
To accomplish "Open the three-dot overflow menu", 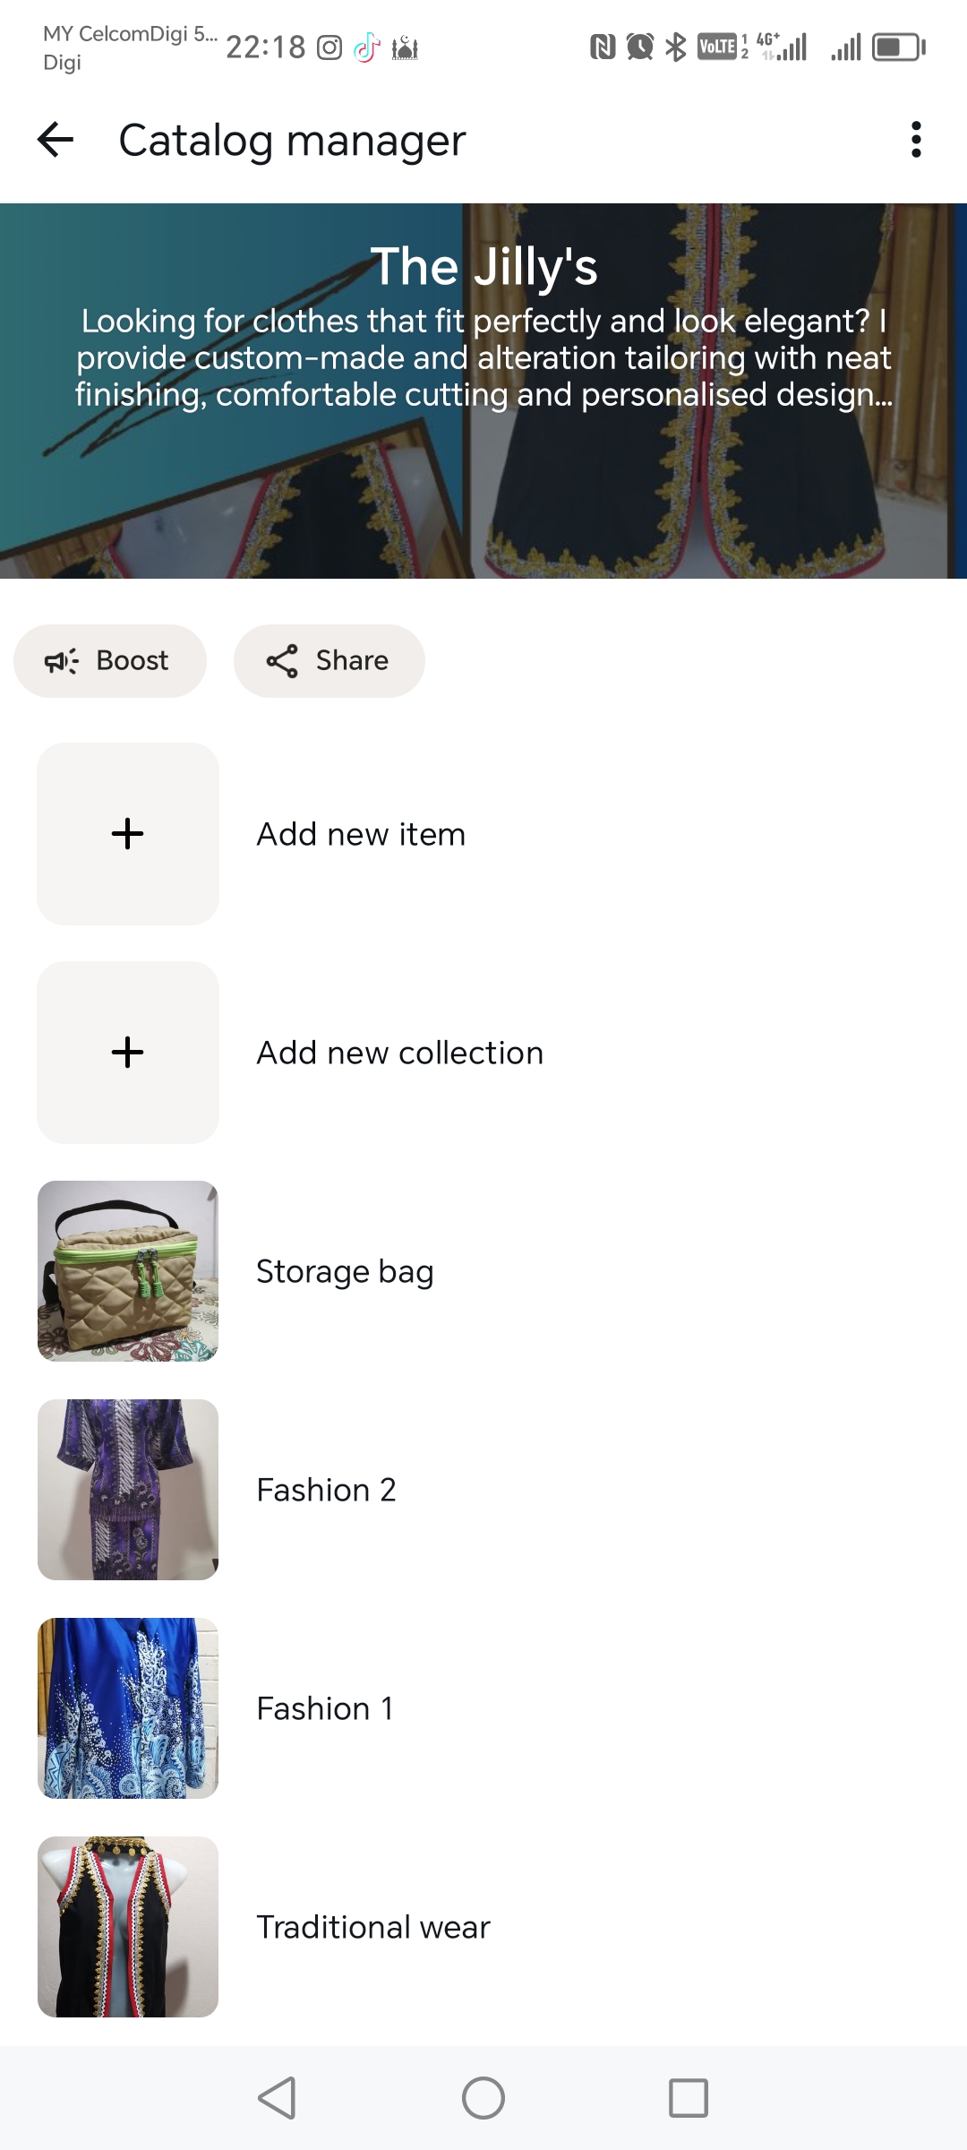I will pyautogui.click(x=915, y=140).
